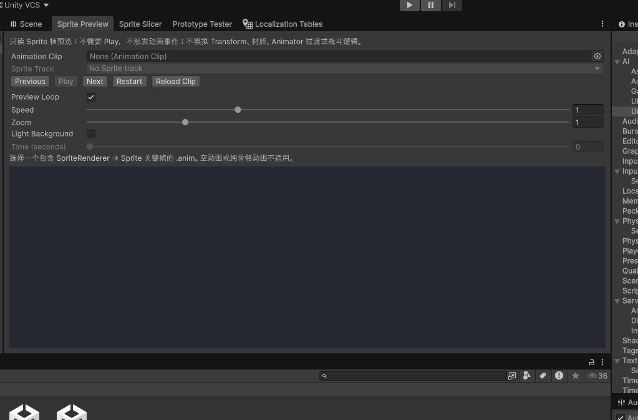638x420 pixels.
Task: Click the Inspector tab info icon
Action: point(621,24)
